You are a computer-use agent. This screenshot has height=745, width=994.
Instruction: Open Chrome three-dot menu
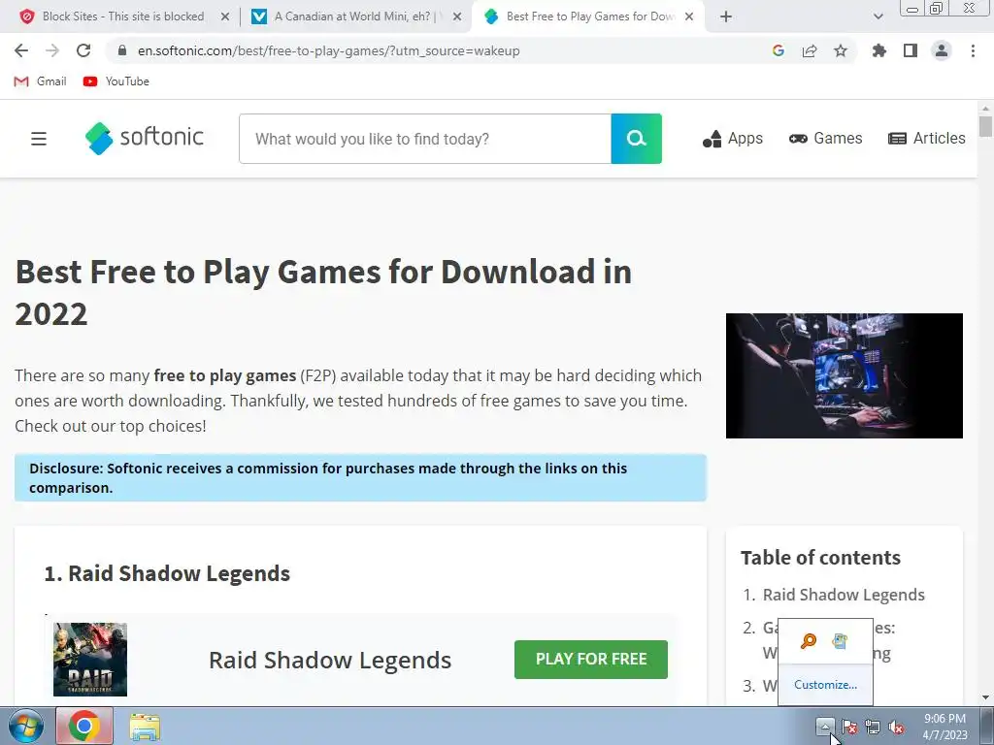pyautogui.click(x=973, y=50)
